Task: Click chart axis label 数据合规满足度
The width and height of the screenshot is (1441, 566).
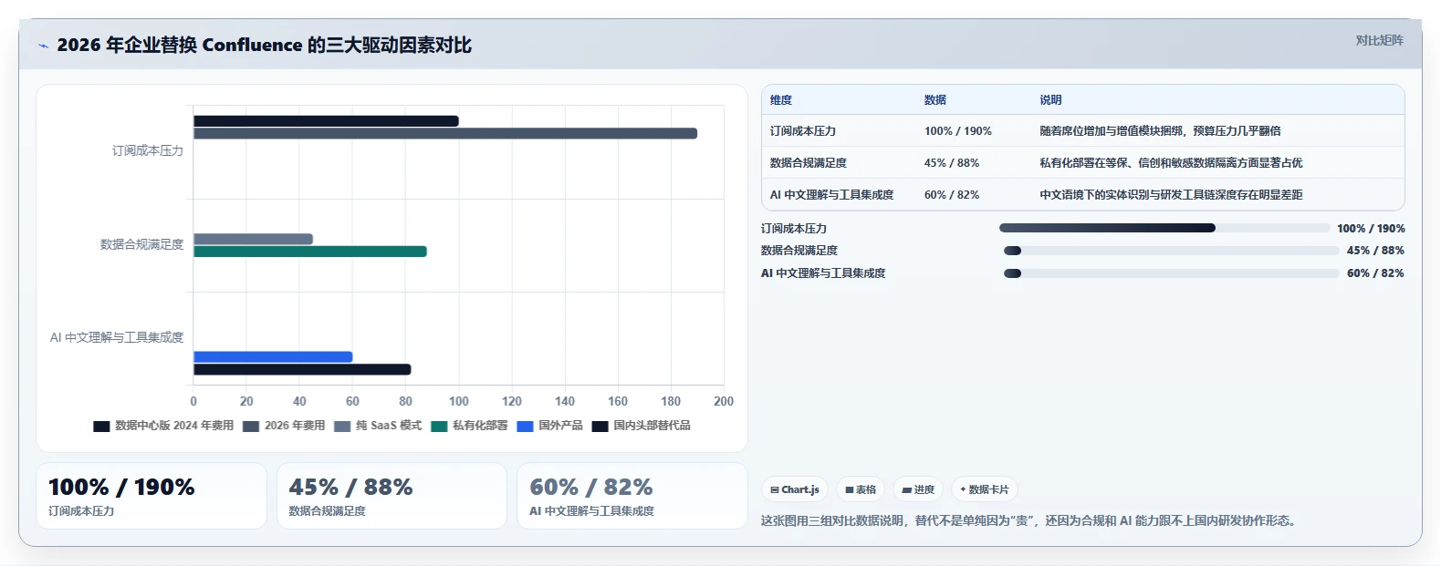Action: (x=142, y=244)
